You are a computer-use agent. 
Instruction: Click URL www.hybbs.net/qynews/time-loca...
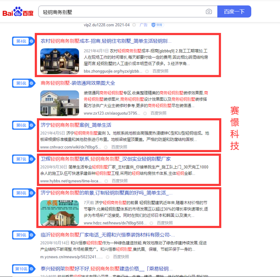[x=71, y=181]
